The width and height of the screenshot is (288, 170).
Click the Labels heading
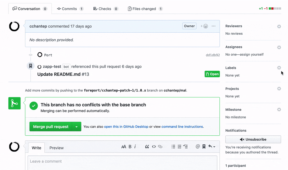pyautogui.click(x=231, y=68)
